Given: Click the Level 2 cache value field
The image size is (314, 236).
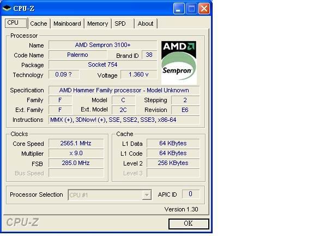Looking at the screenshot, I should tap(173, 163).
